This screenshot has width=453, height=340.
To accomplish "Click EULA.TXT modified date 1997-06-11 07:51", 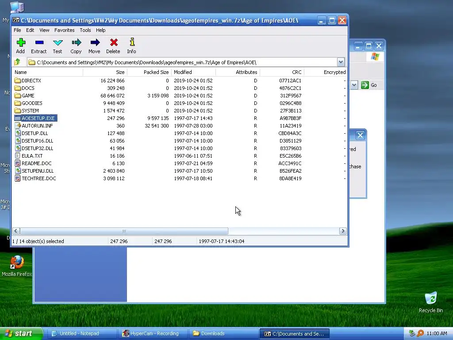I will (x=193, y=156).
